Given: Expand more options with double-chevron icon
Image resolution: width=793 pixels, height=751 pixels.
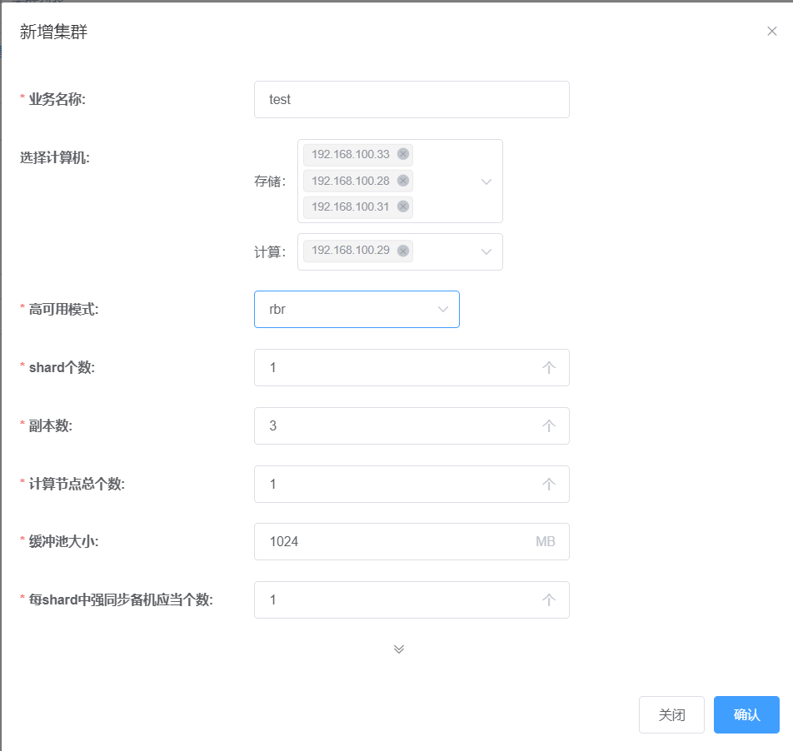Looking at the screenshot, I should click(399, 649).
